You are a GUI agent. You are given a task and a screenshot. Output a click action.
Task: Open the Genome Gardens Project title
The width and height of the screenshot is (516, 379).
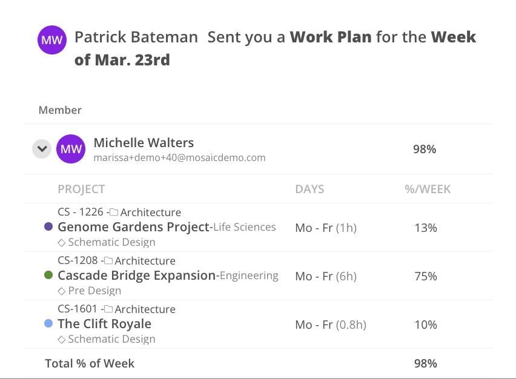pos(133,227)
